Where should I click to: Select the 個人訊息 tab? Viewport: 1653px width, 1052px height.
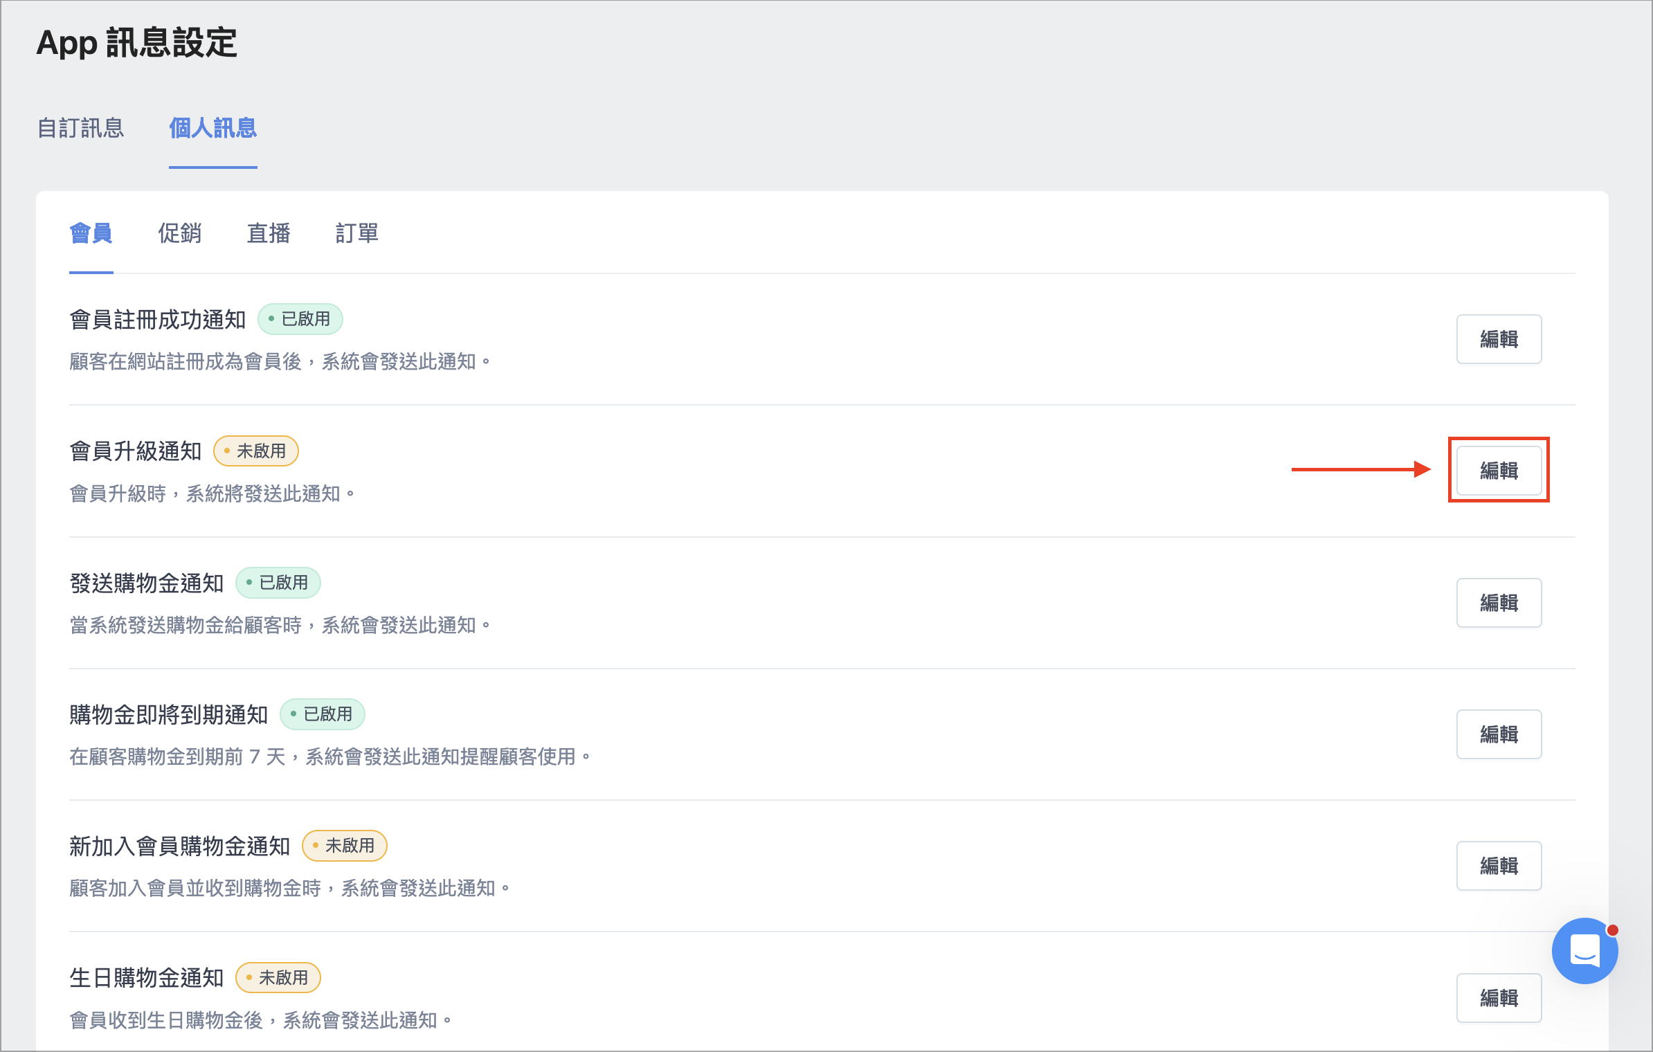point(213,128)
